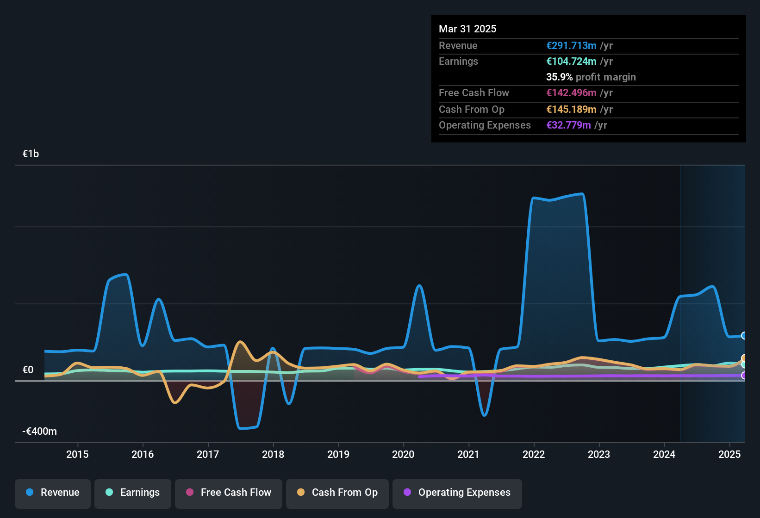Image resolution: width=760 pixels, height=518 pixels.
Task: Click the €0 y-axis label
Action: pyautogui.click(x=28, y=370)
